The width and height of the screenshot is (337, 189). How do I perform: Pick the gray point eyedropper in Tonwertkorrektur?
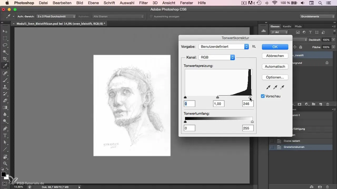click(x=275, y=87)
